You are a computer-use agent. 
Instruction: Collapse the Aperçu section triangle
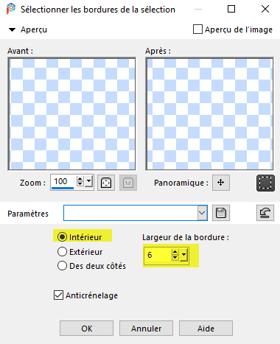tap(12, 30)
